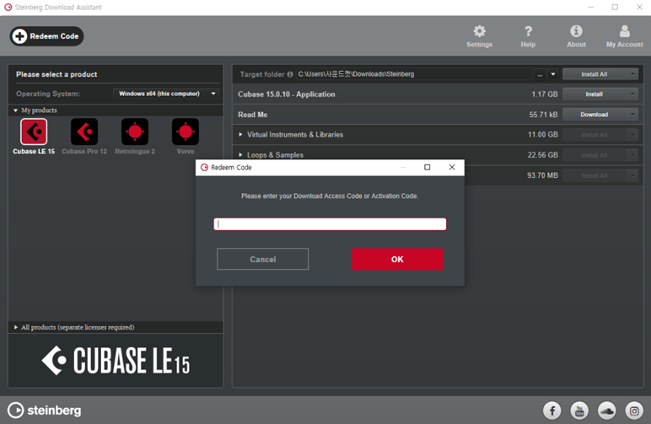Open Settings gear icon
Image resolution: width=651 pixels, height=424 pixels.
(479, 32)
